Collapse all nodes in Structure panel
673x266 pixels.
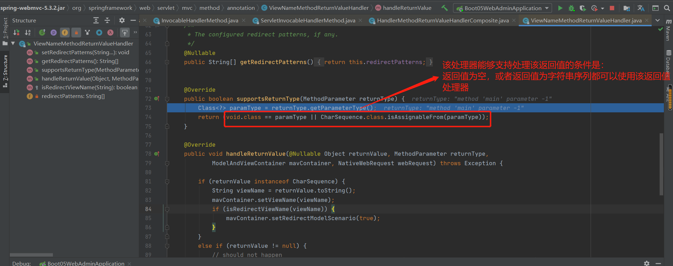tap(107, 20)
